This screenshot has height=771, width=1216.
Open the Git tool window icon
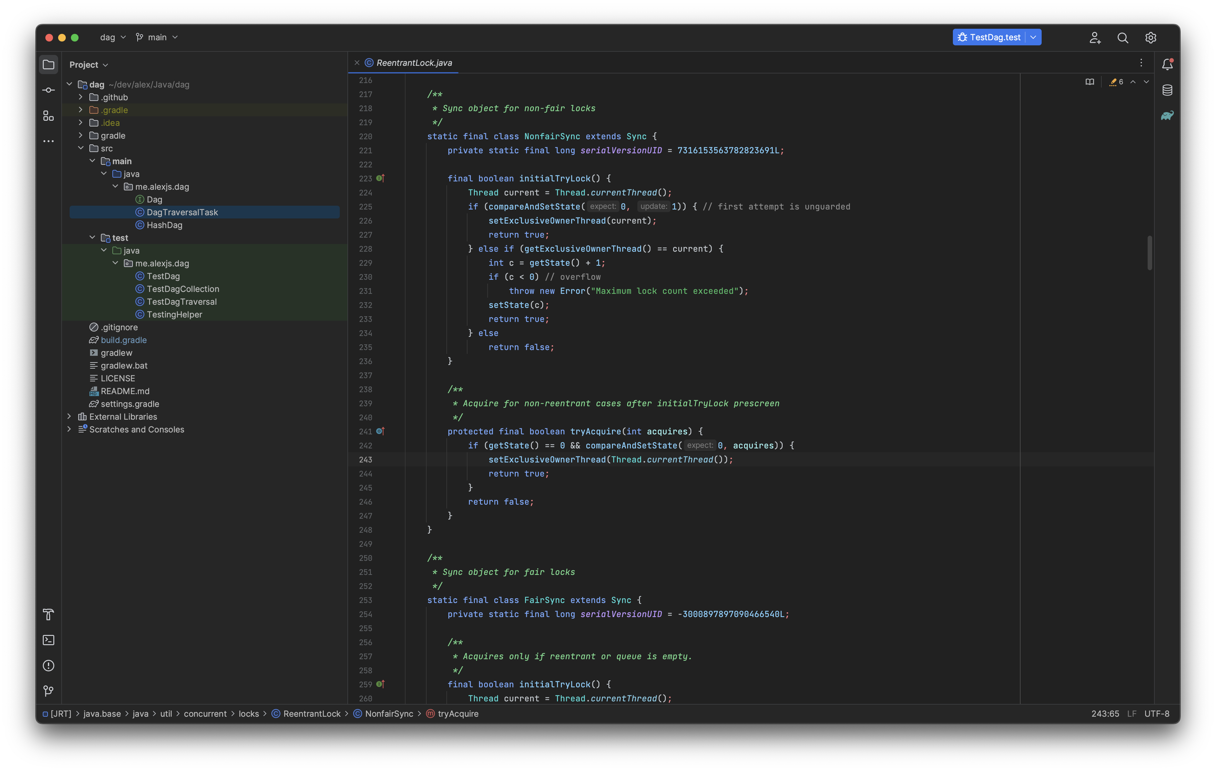point(49,691)
